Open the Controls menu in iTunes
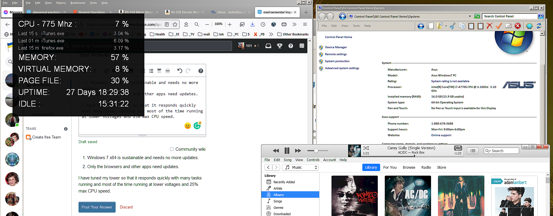This screenshot has width=553, height=216. tap(313, 160)
